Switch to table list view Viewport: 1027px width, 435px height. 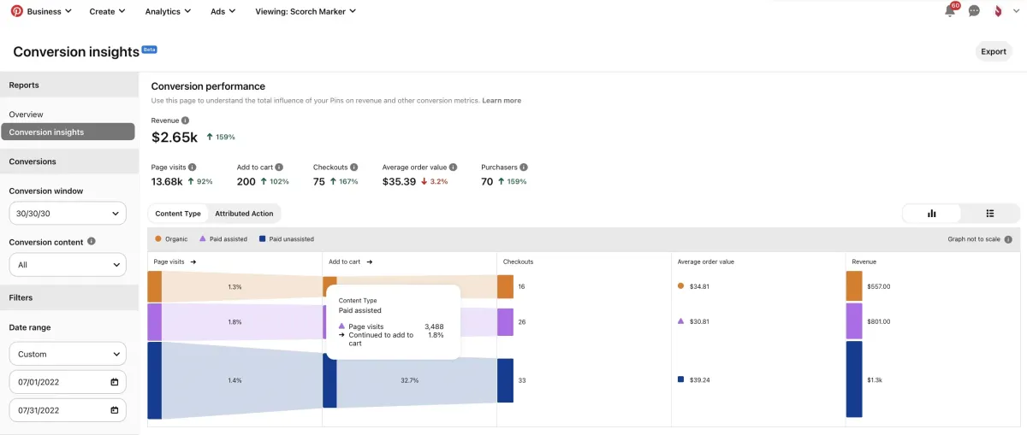pyautogui.click(x=989, y=214)
